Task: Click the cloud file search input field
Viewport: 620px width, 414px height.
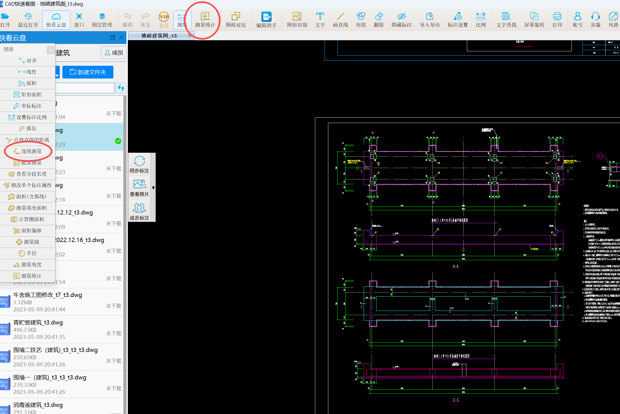Action: click(x=85, y=88)
